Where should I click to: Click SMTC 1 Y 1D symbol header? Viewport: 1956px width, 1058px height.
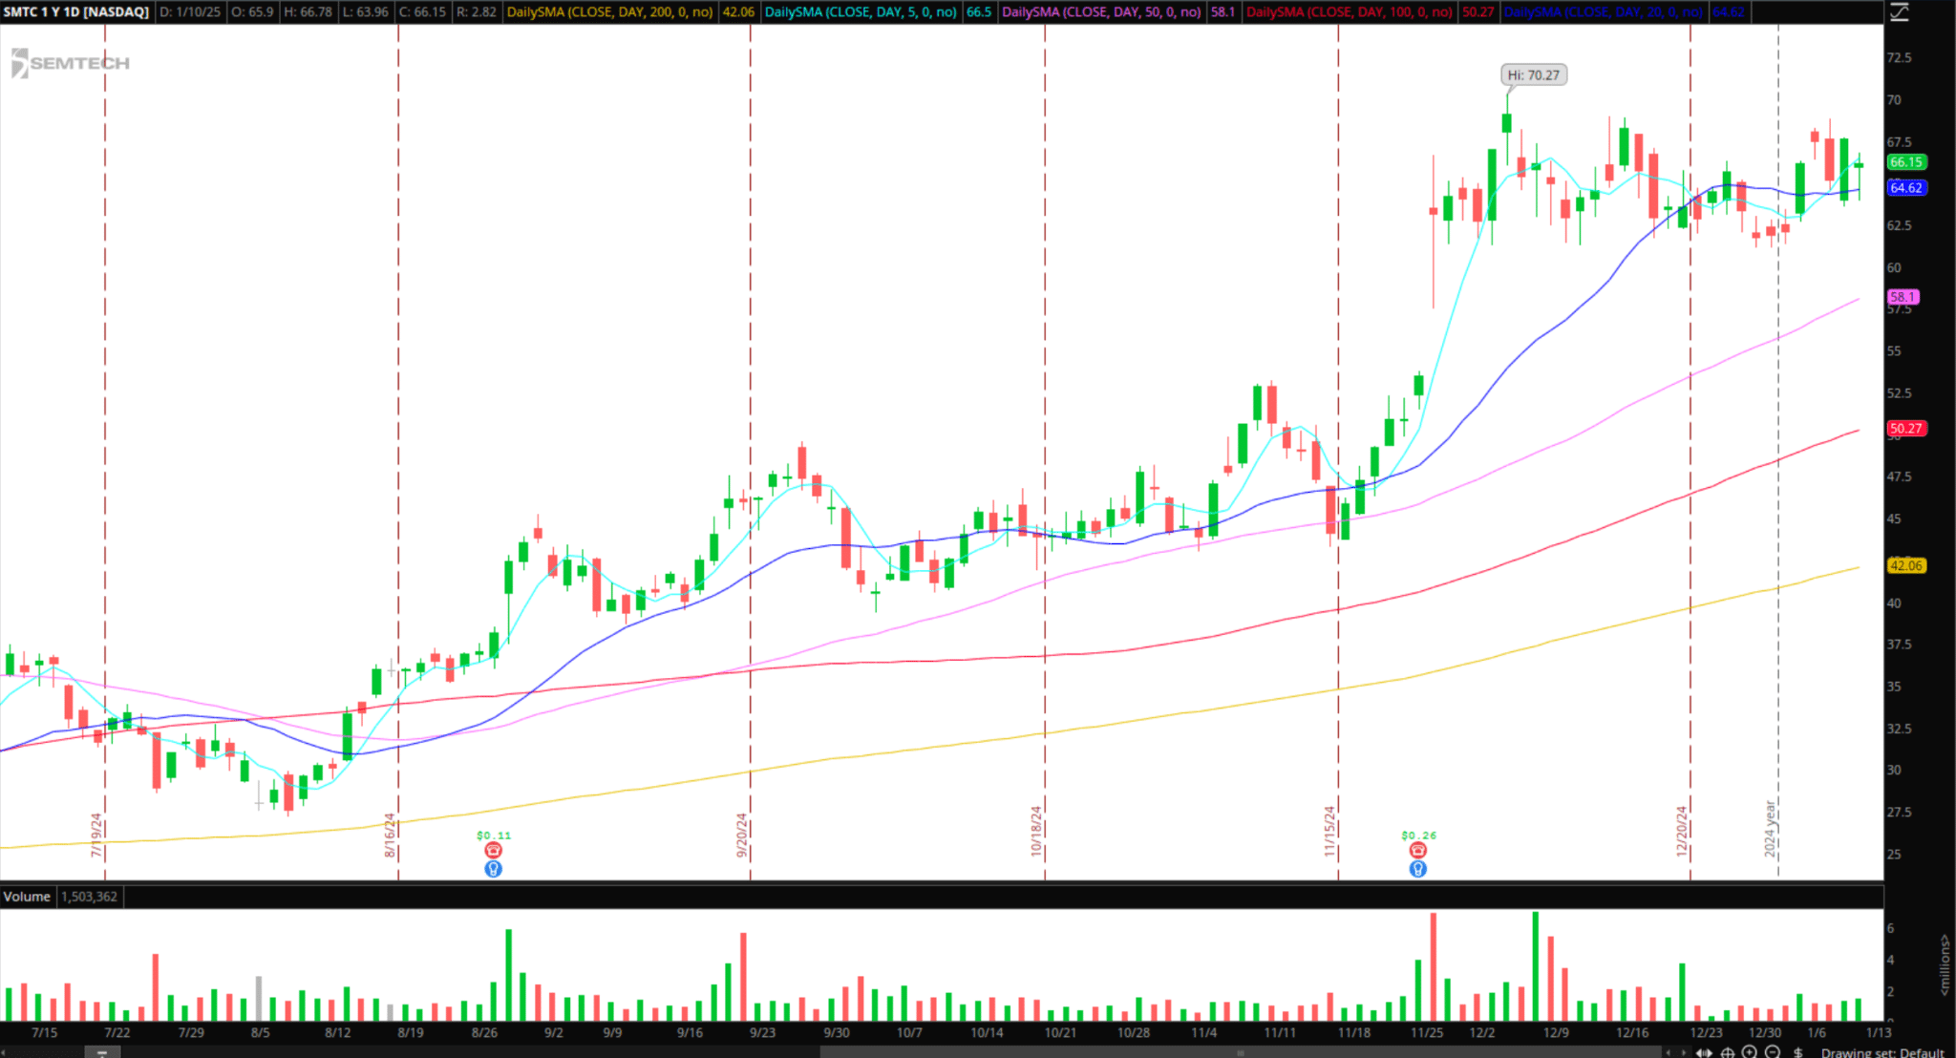(76, 12)
